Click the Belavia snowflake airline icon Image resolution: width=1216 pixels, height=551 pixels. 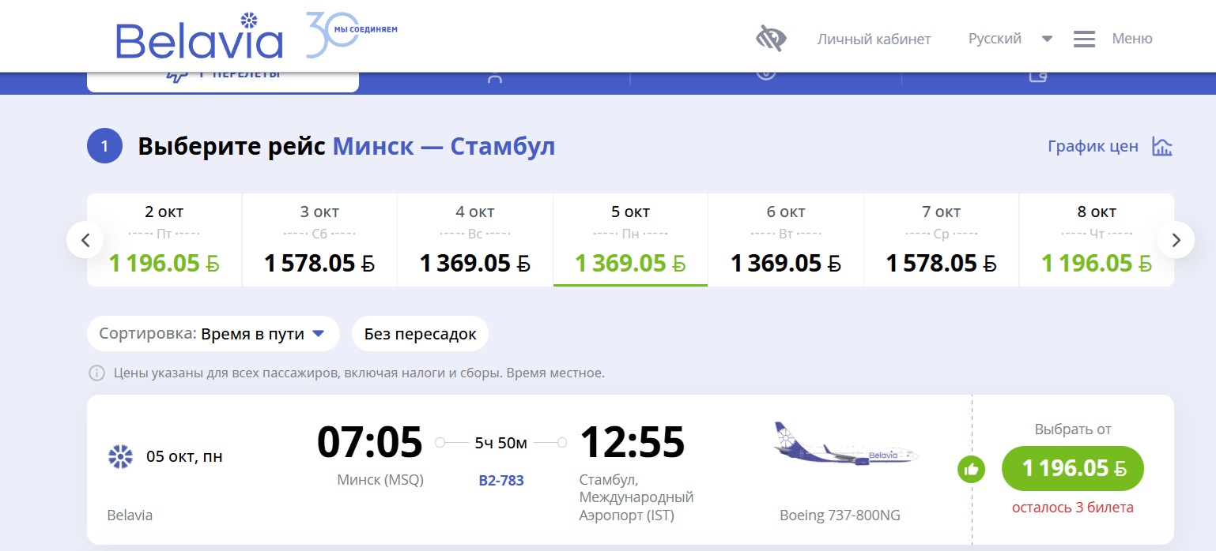tap(119, 456)
